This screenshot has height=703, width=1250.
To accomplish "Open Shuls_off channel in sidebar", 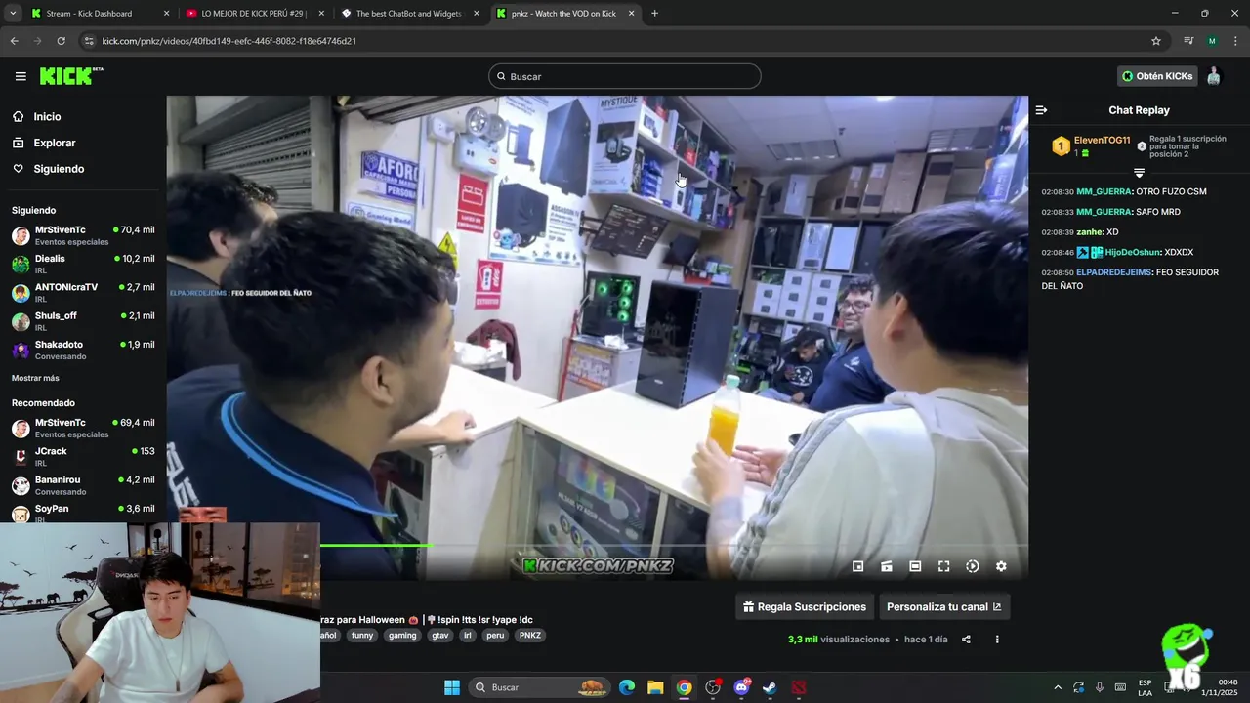I will tap(83, 321).
